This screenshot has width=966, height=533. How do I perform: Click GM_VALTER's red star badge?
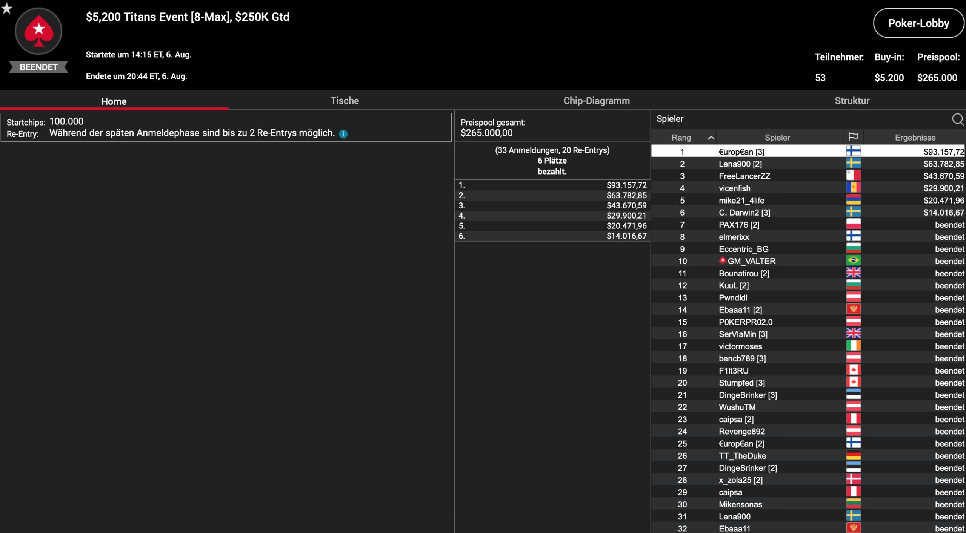coord(722,260)
